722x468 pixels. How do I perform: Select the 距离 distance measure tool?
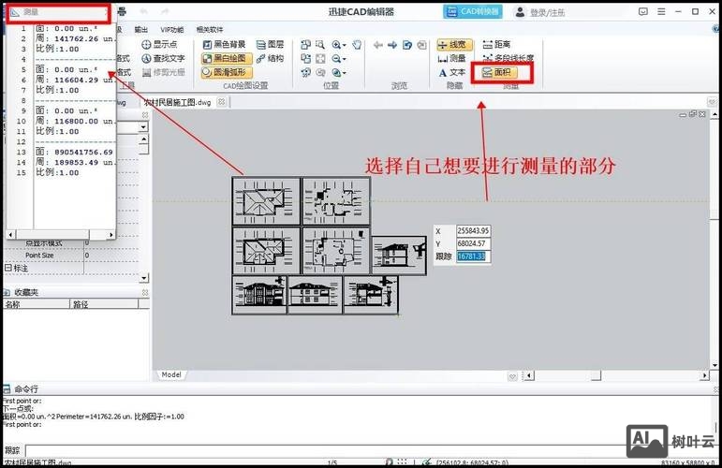pyautogui.click(x=496, y=45)
